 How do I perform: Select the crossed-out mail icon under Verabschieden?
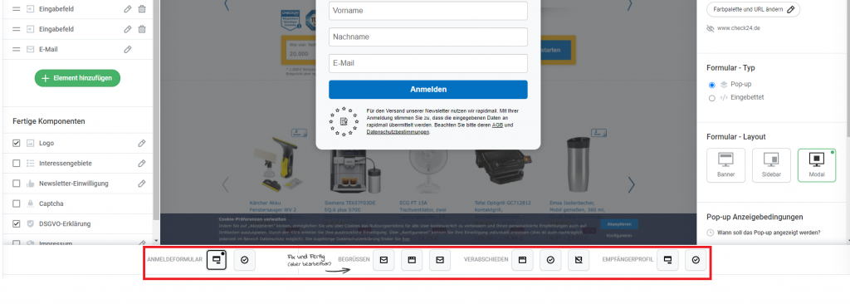(x=579, y=261)
